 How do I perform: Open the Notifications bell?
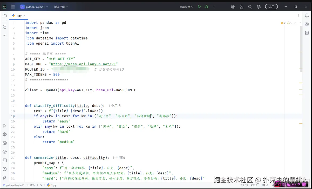307,16
